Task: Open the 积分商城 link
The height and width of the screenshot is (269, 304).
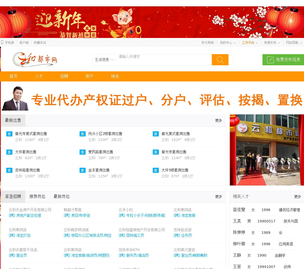Action: 208,43
